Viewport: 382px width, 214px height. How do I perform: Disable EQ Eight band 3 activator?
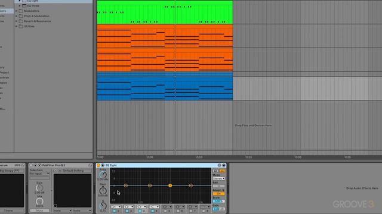pyautogui.click(x=140, y=211)
